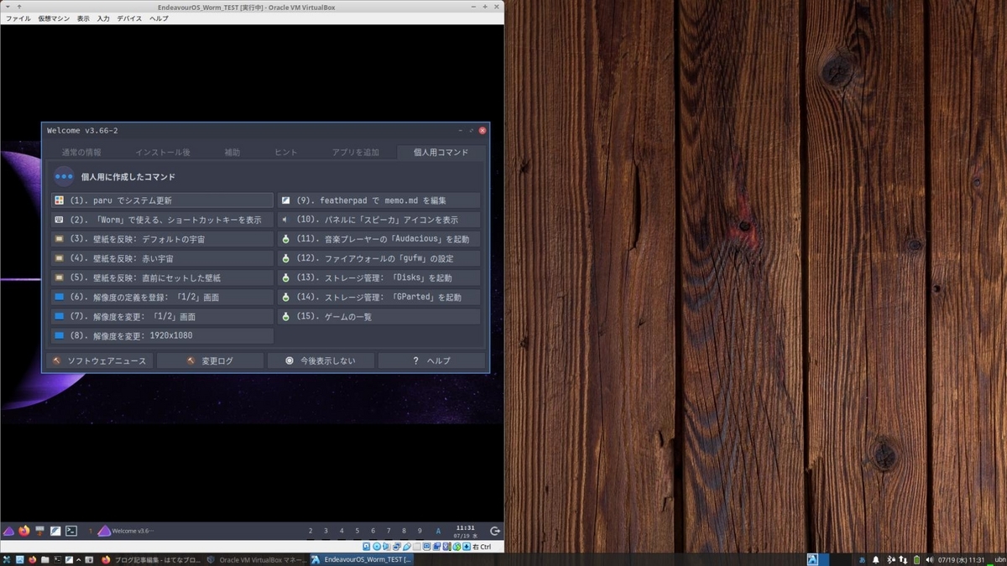
Task: Run (6) 解像度の定義を登録 1/2 画面
Action: click(162, 297)
